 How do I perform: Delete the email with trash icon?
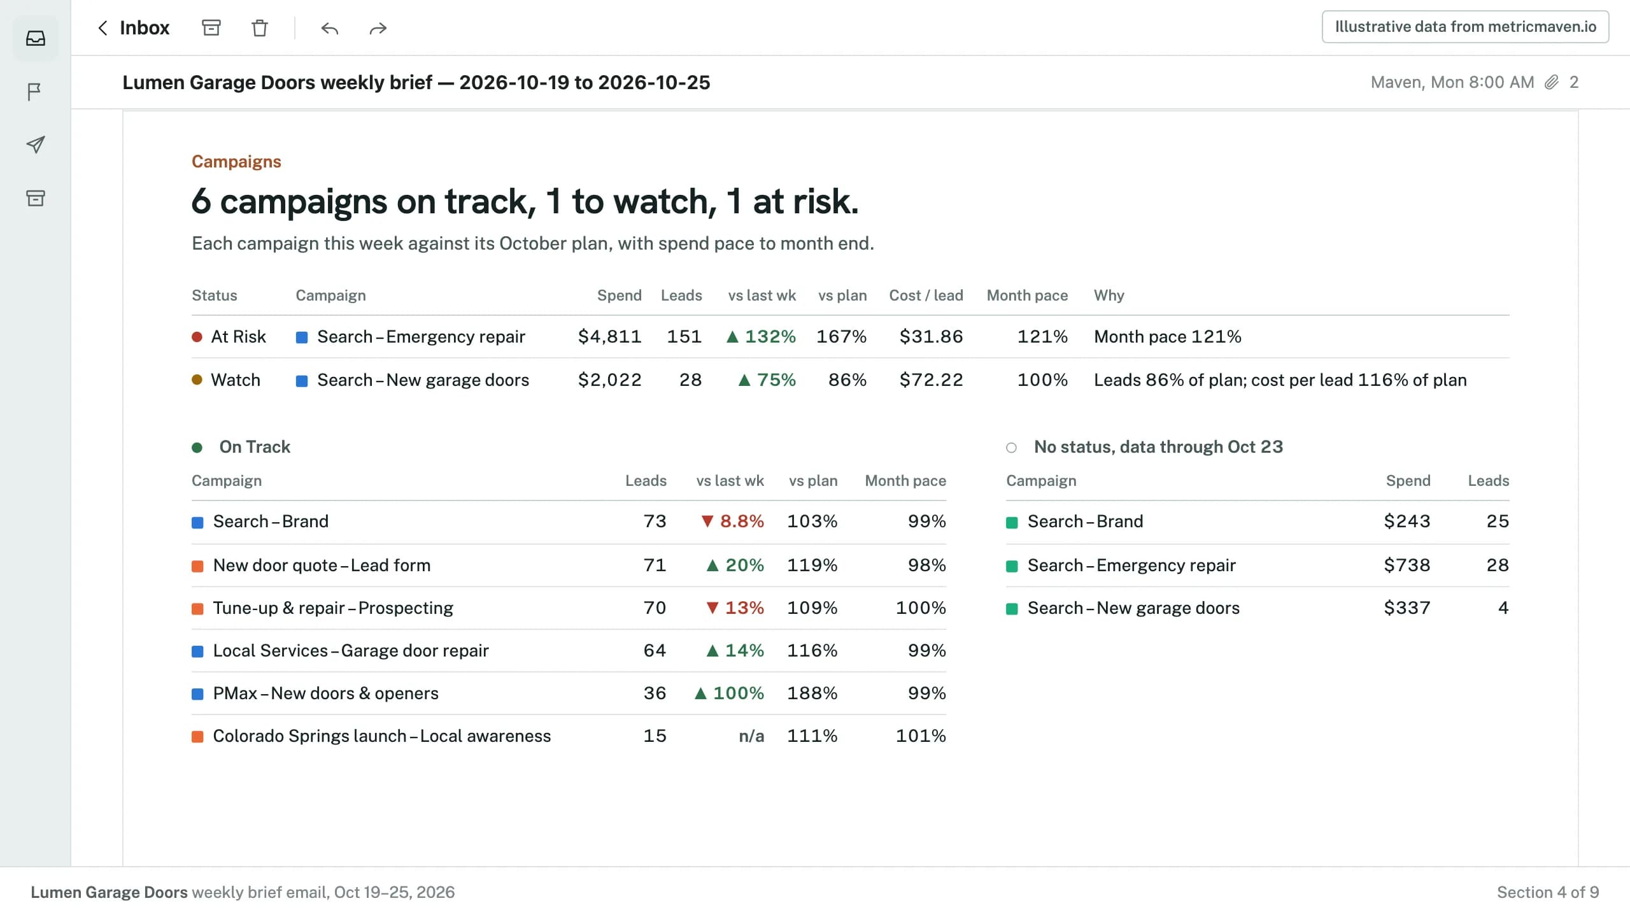click(x=260, y=28)
